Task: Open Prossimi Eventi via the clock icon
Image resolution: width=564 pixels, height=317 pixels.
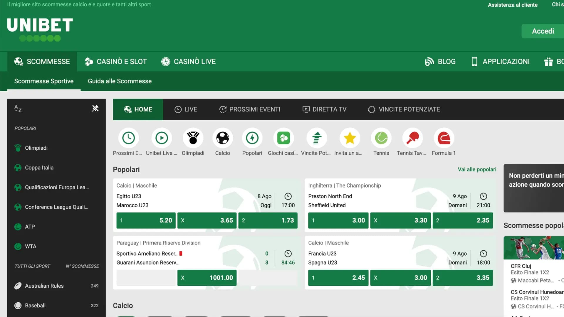Action: tap(128, 138)
